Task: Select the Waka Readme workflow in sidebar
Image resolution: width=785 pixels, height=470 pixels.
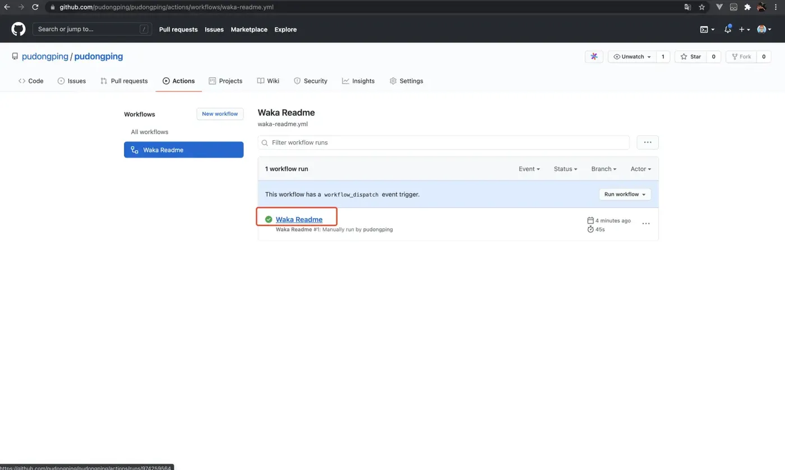Action: click(183, 150)
